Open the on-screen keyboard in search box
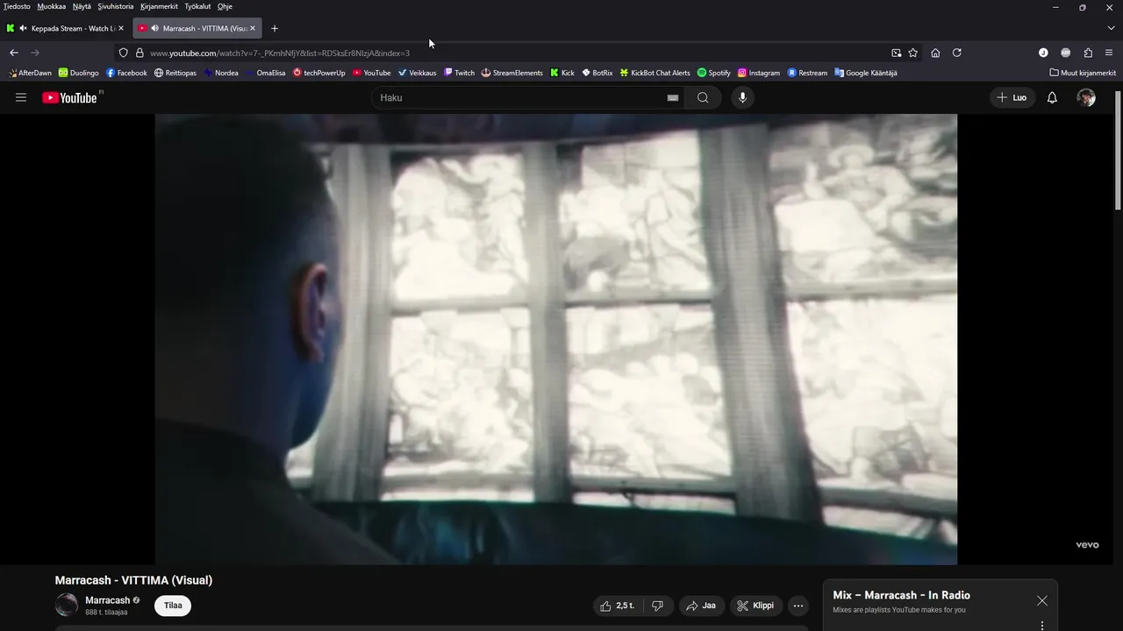The width and height of the screenshot is (1123, 631). pyautogui.click(x=673, y=98)
